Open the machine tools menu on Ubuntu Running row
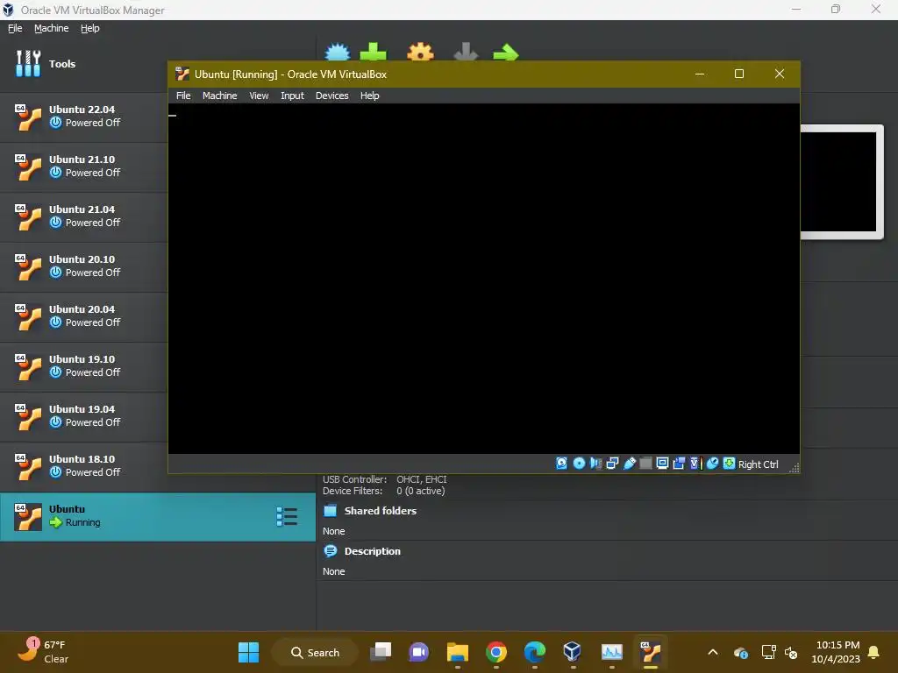Image resolution: width=898 pixels, height=673 pixels. point(287,517)
